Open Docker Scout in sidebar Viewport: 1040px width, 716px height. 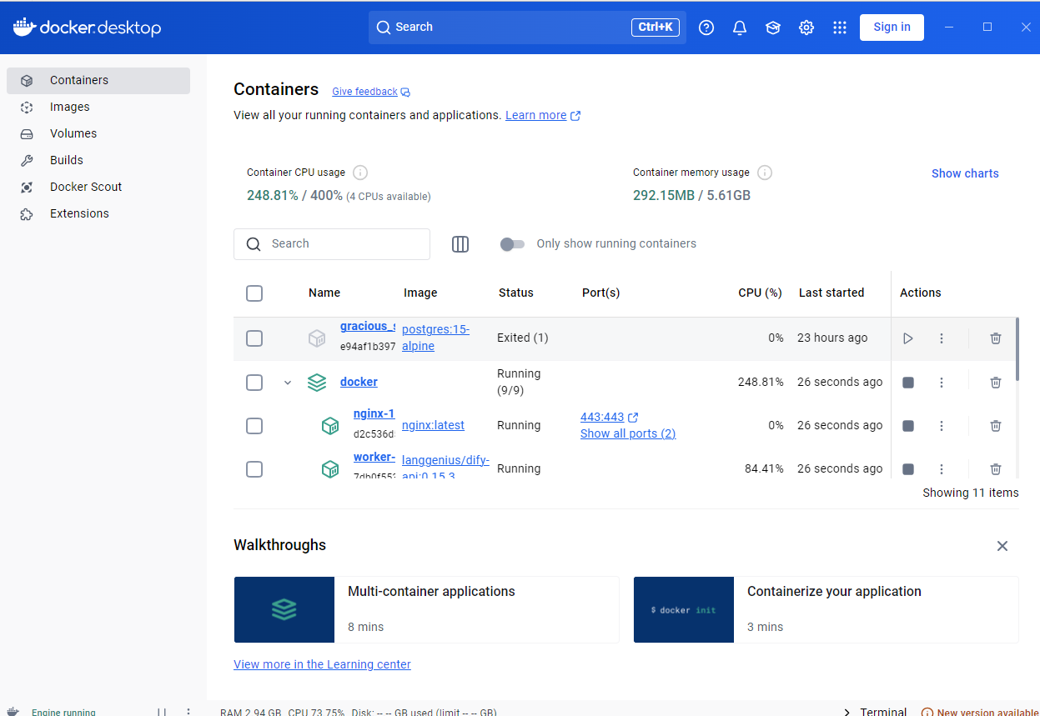point(98,188)
